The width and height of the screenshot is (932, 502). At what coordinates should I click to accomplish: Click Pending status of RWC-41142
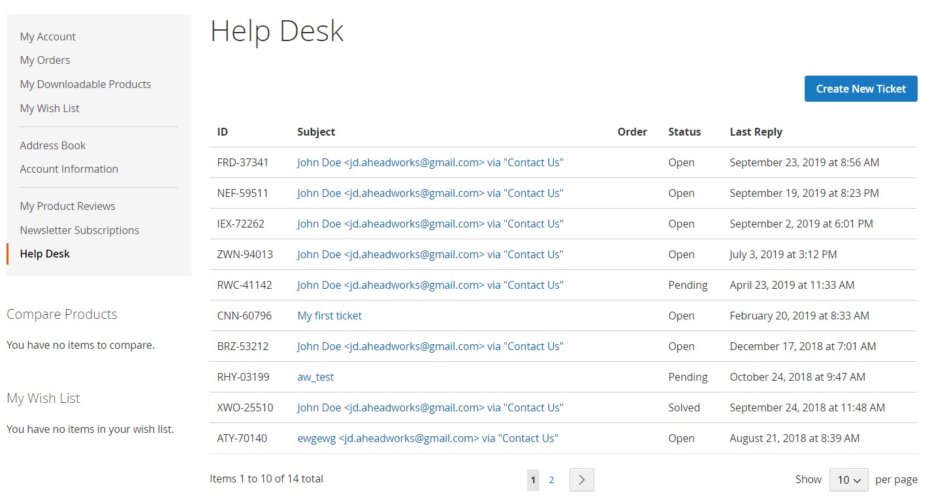click(688, 285)
